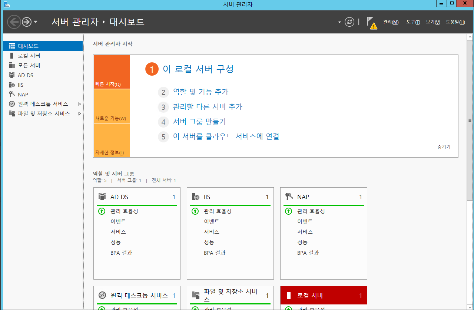The width and height of the screenshot is (474, 310).
Task: Open the navigation history dropdown arrow
Action: coord(36,22)
